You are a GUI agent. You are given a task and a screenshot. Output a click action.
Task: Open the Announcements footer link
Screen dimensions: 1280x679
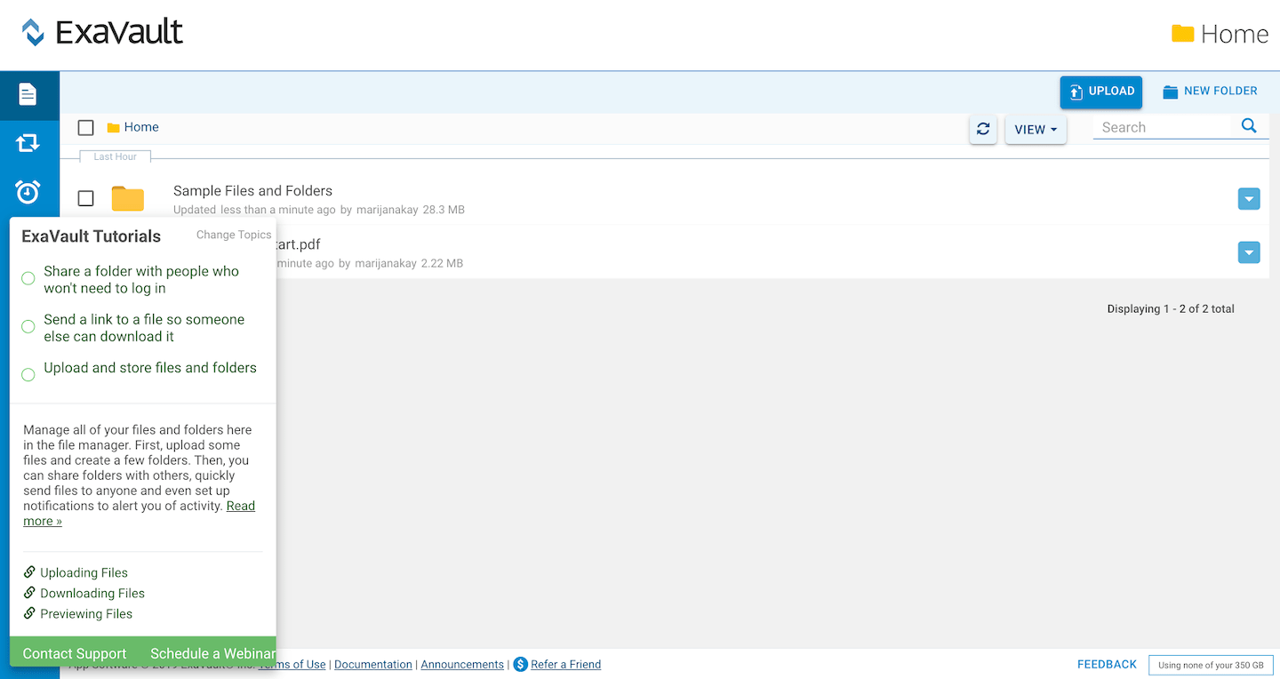tap(462, 664)
